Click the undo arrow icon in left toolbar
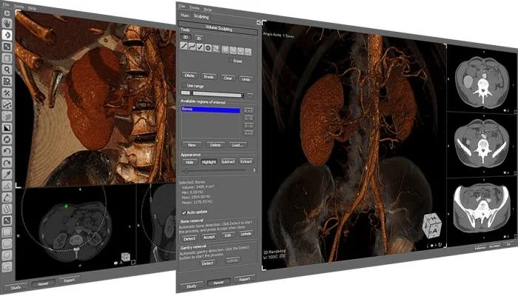The height and width of the screenshot is (296, 518). tap(7, 151)
